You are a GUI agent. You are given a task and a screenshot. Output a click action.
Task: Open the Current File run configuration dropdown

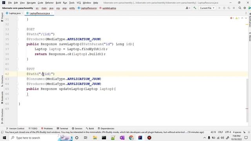pyautogui.click(x=207, y=8)
